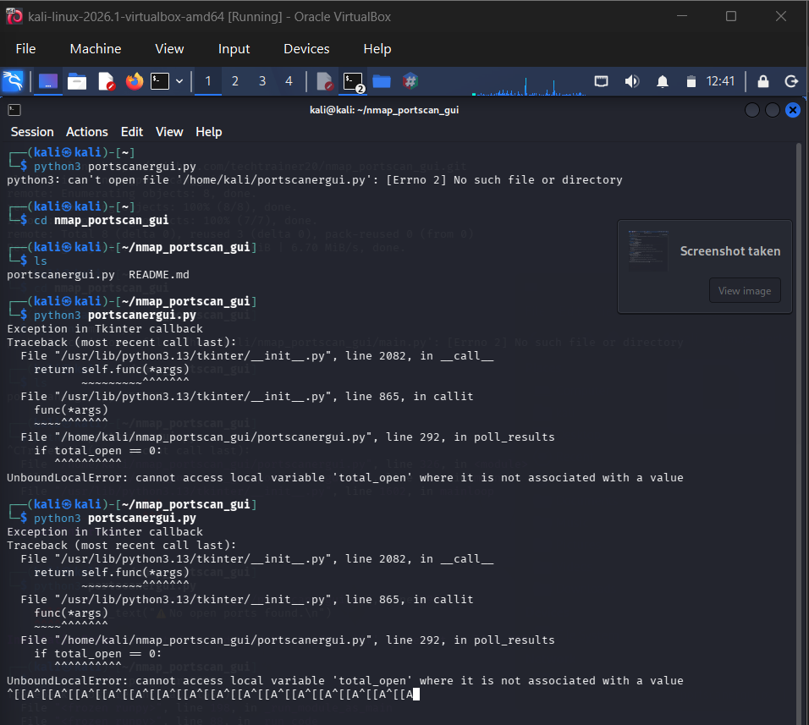The height and width of the screenshot is (725, 809).
Task: Launch the file manager from panel
Action: click(x=77, y=81)
